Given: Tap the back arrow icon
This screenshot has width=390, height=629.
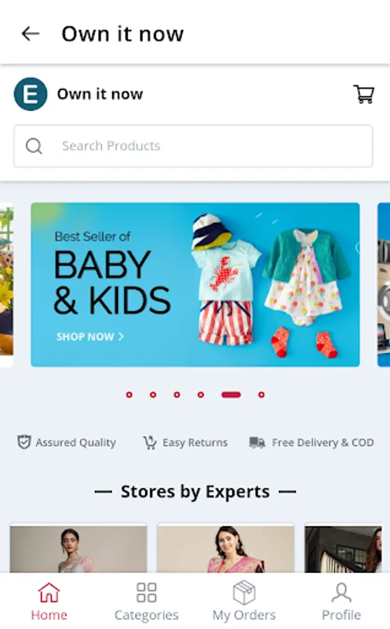Looking at the screenshot, I should tap(31, 34).
